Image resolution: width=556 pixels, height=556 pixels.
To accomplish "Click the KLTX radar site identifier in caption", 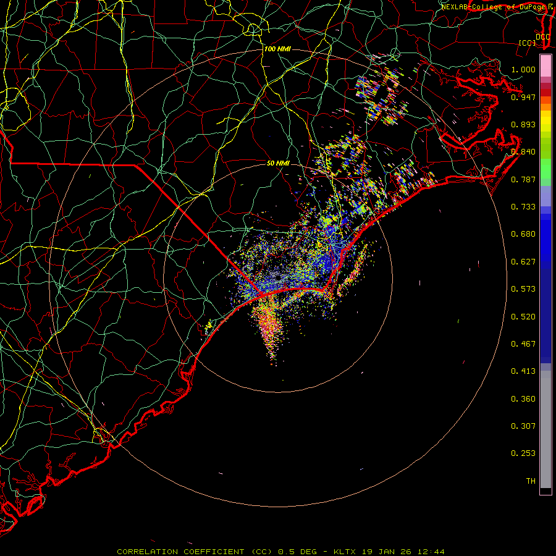I will point(346,552).
